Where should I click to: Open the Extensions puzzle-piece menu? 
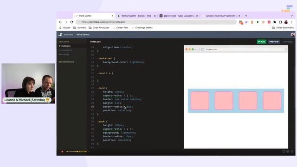pyautogui.click(x=275, y=22)
